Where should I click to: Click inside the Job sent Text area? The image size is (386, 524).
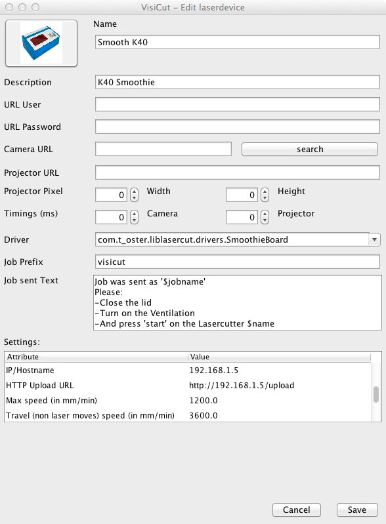coord(238,303)
